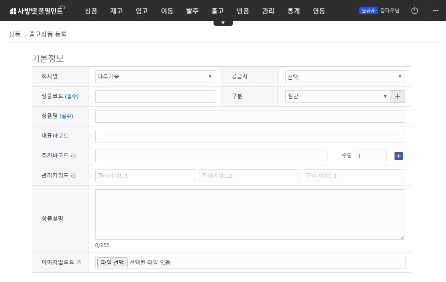Viewport: 446px width, 282px height.
Task: Open the 구분 dropdown showing 일반
Action: tap(338, 96)
